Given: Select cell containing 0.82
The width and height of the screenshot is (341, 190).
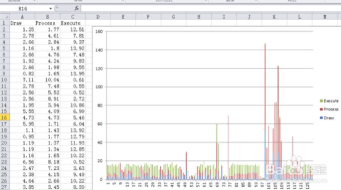Looking at the screenshot, I should pyautogui.click(x=22, y=74).
